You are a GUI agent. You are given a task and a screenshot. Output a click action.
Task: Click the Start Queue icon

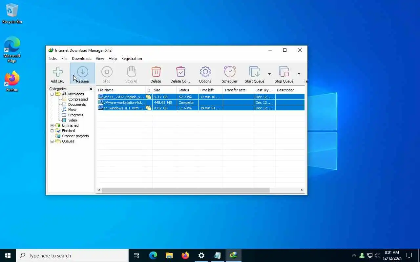point(255,72)
